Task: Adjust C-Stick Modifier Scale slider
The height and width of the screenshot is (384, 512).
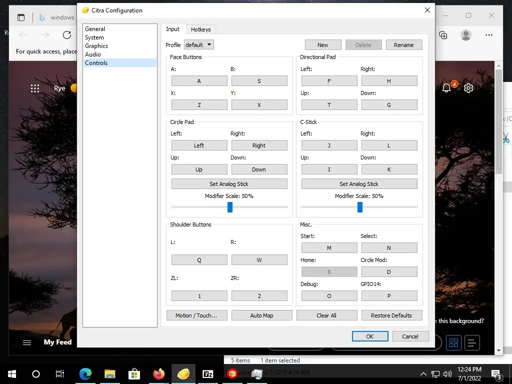Action: click(360, 207)
